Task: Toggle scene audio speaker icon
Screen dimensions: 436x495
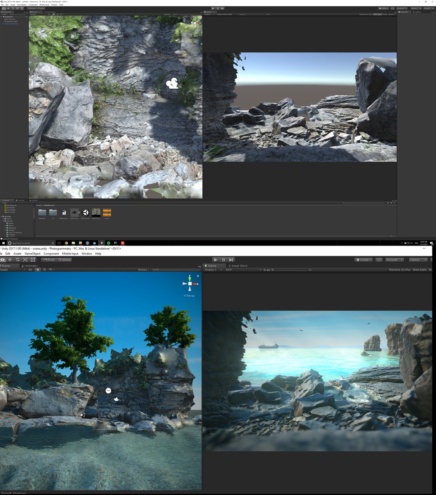Action: click(44, 270)
